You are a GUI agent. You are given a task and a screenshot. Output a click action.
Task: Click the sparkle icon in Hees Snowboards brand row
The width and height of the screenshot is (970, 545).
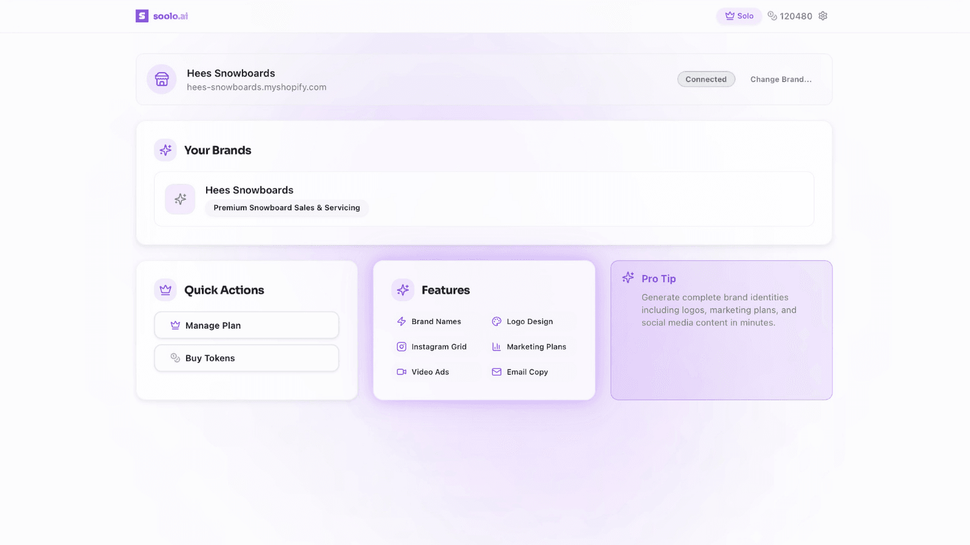pos(180,199)
